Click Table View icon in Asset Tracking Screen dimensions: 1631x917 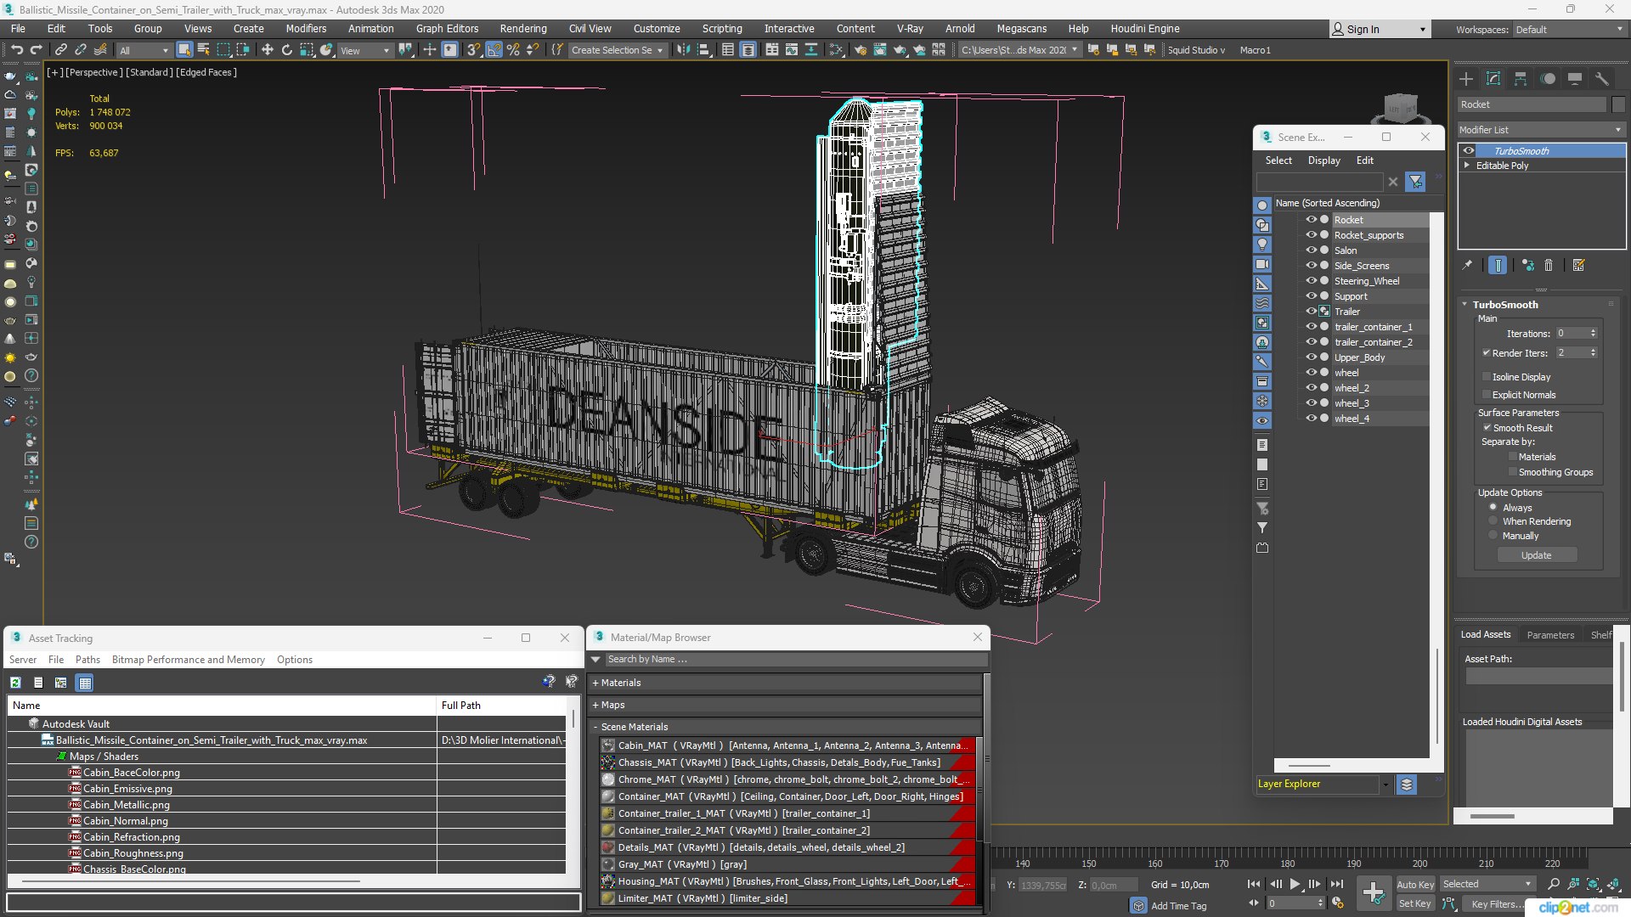tap(84, 683)
